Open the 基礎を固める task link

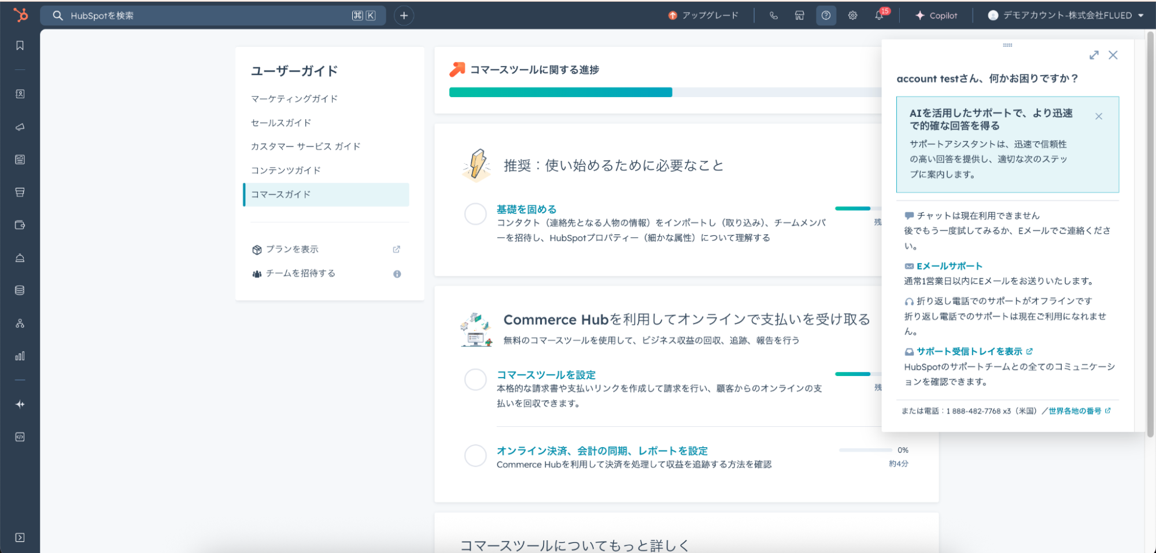(526, 209)
